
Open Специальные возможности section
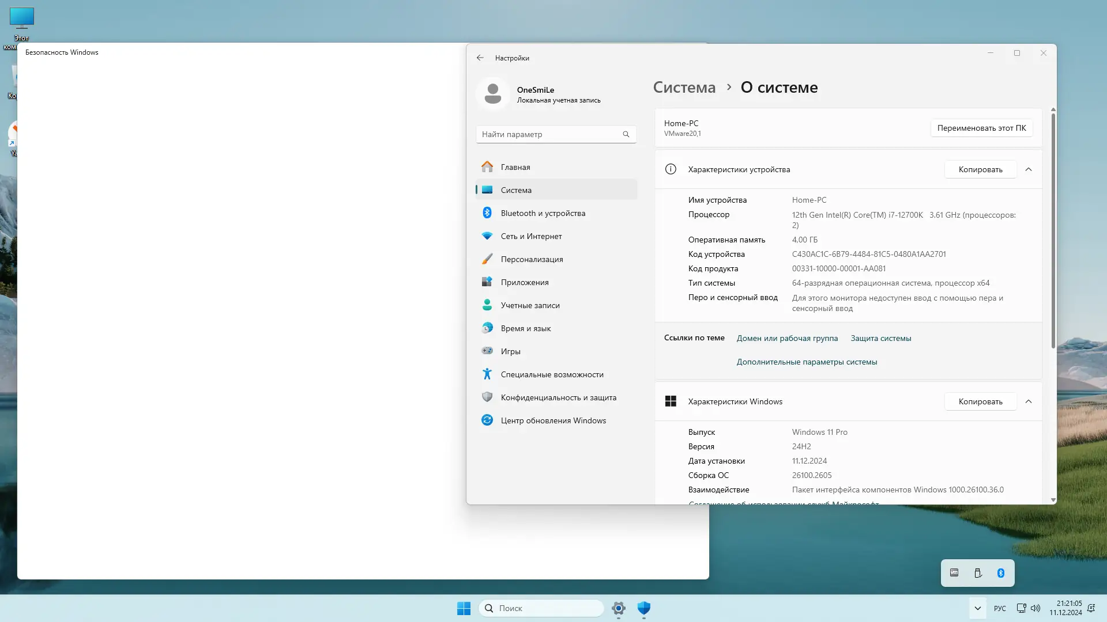coord(552,374)
